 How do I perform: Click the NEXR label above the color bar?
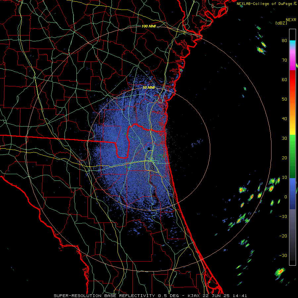pos(291,20)
